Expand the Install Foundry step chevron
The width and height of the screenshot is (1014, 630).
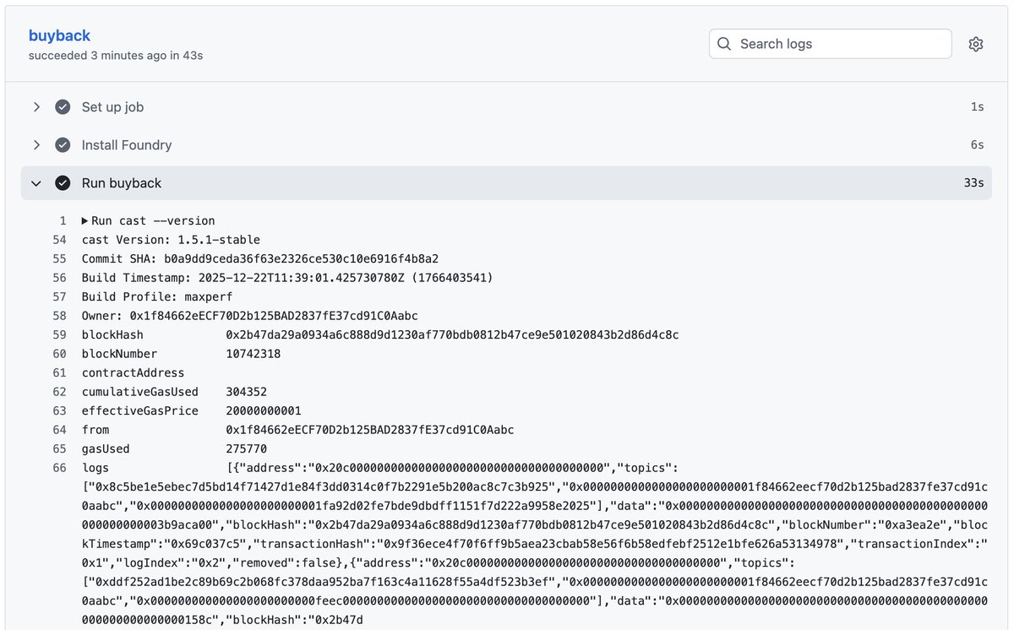[36, 145]
